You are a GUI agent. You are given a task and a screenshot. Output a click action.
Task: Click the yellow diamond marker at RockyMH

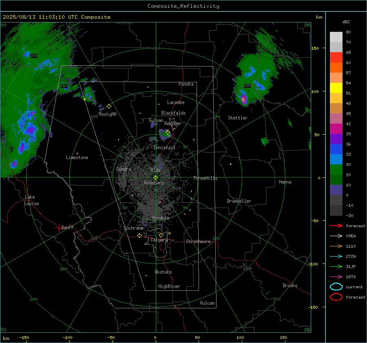[109, 106]
